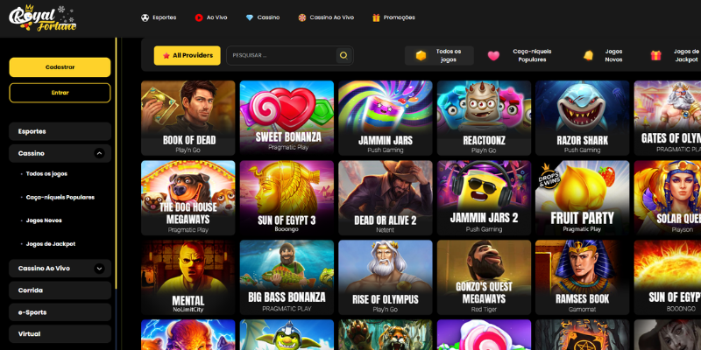The image size is (701, 350).
Task: Open Ao Vivo in top navigation
Action: pyautogui.click(x=210, y=17)
